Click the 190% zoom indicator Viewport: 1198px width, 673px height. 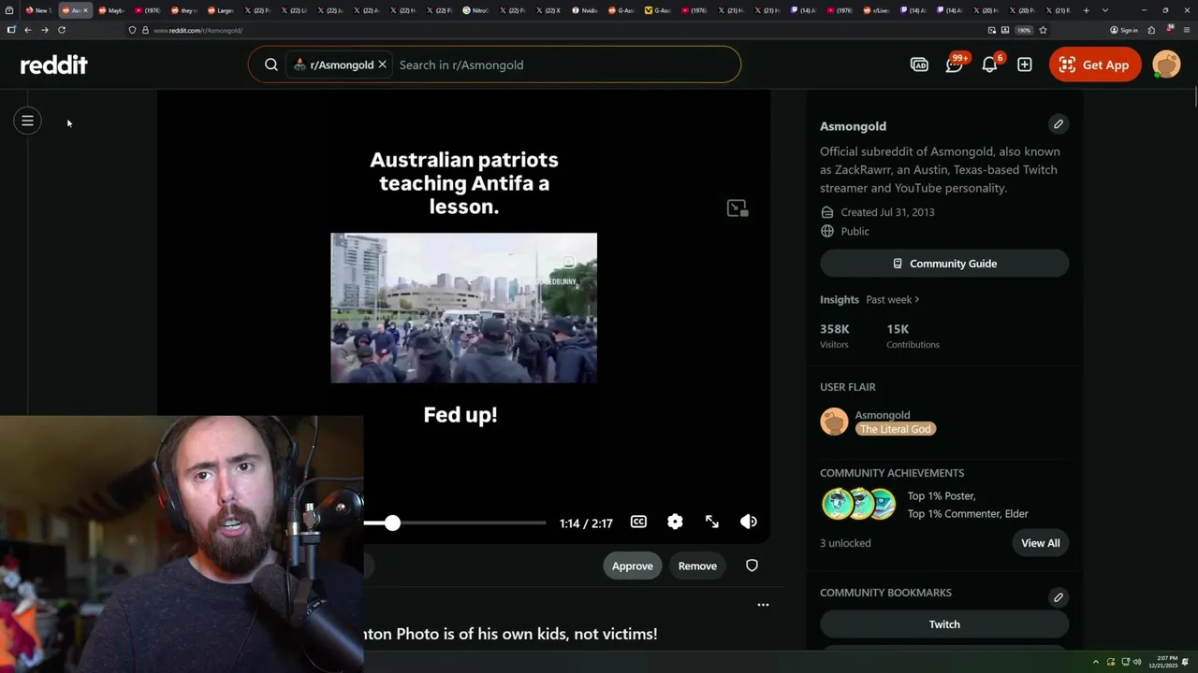tap(1024, 30)
